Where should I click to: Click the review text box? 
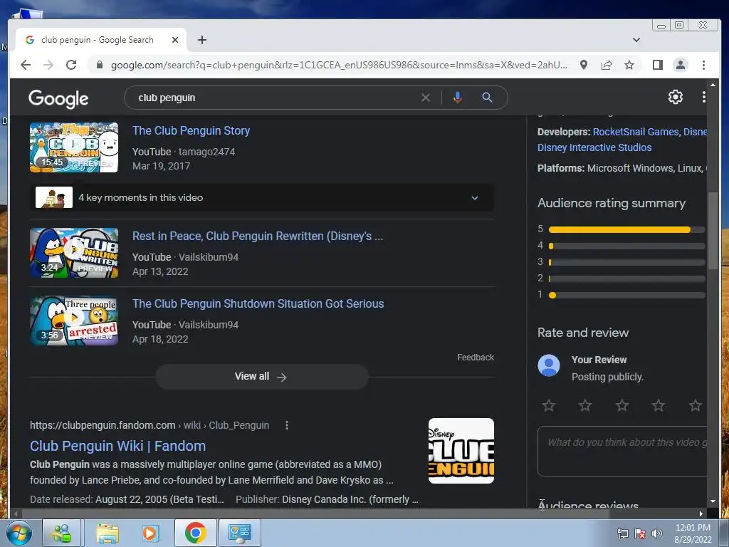(x=622, y=451)
